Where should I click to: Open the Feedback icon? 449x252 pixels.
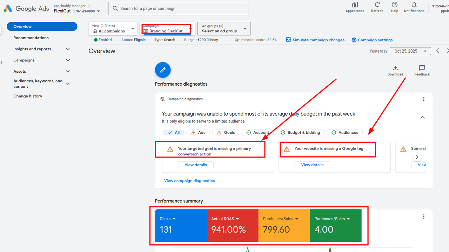click(x=422, y=68)
